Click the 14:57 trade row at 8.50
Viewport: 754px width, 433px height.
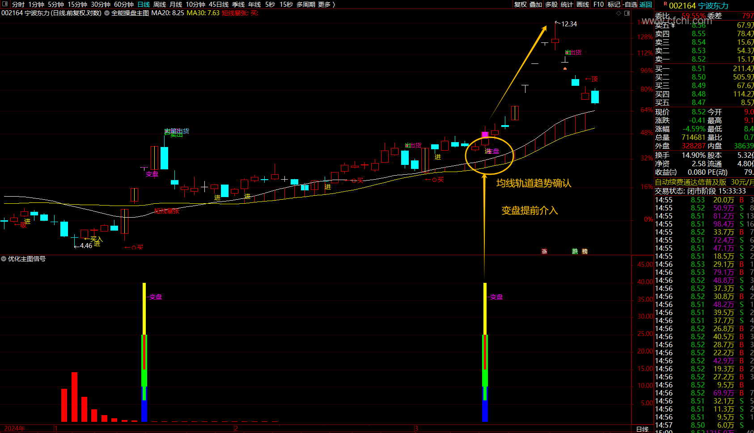pos(704,425)
